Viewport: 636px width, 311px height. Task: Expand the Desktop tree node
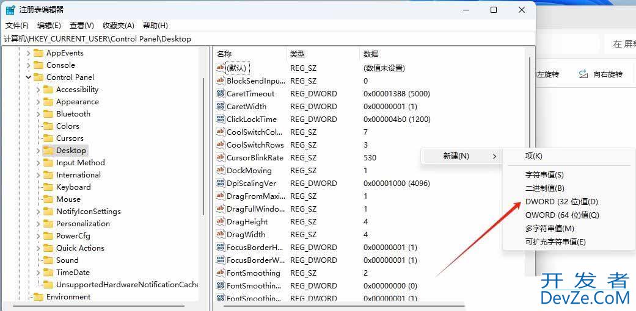pyautogui.click(x=38, y=151)
